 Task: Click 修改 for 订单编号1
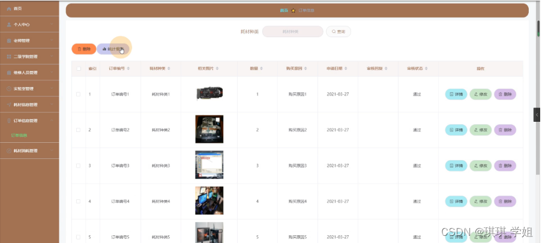480,94
